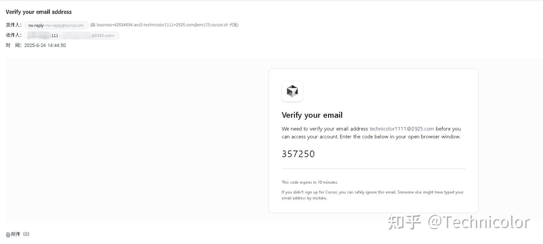Open the no-reply sender name chip
Image resolution: width=543 pixels, height=244 pixels.
click(x=36, y=25)
